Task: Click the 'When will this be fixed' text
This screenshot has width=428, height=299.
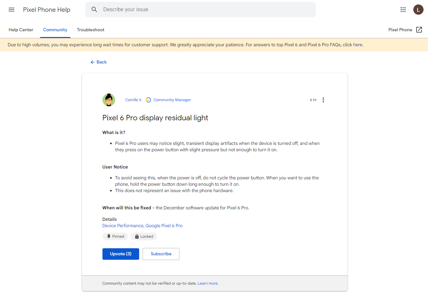Action: (127, 208)
